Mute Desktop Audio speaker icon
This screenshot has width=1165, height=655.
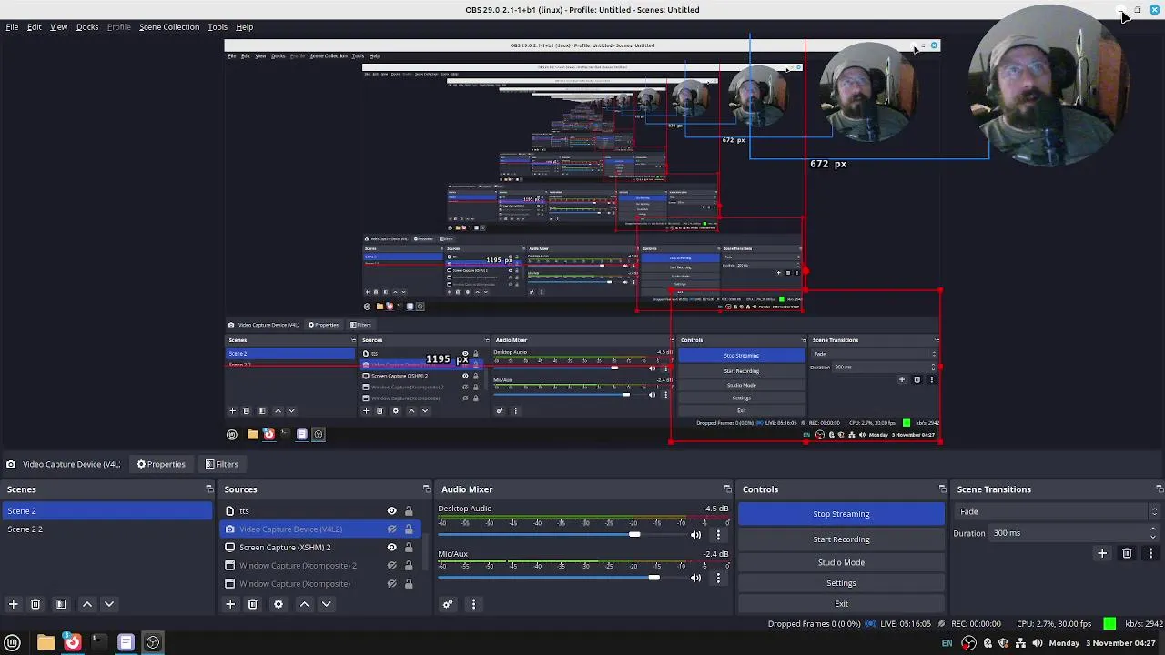tap(696, 534)
